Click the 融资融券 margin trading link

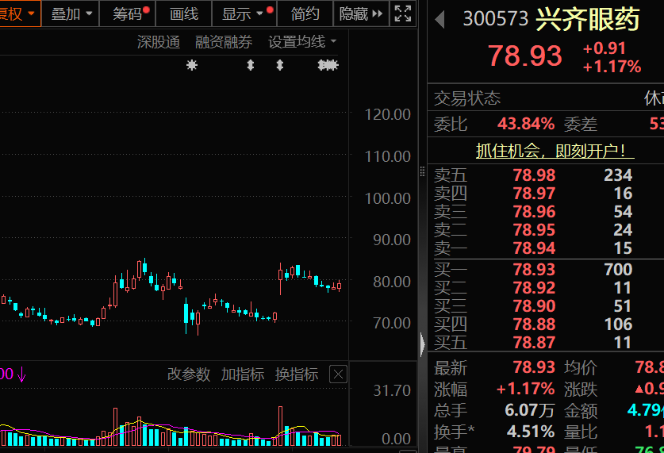pos(224,42)
